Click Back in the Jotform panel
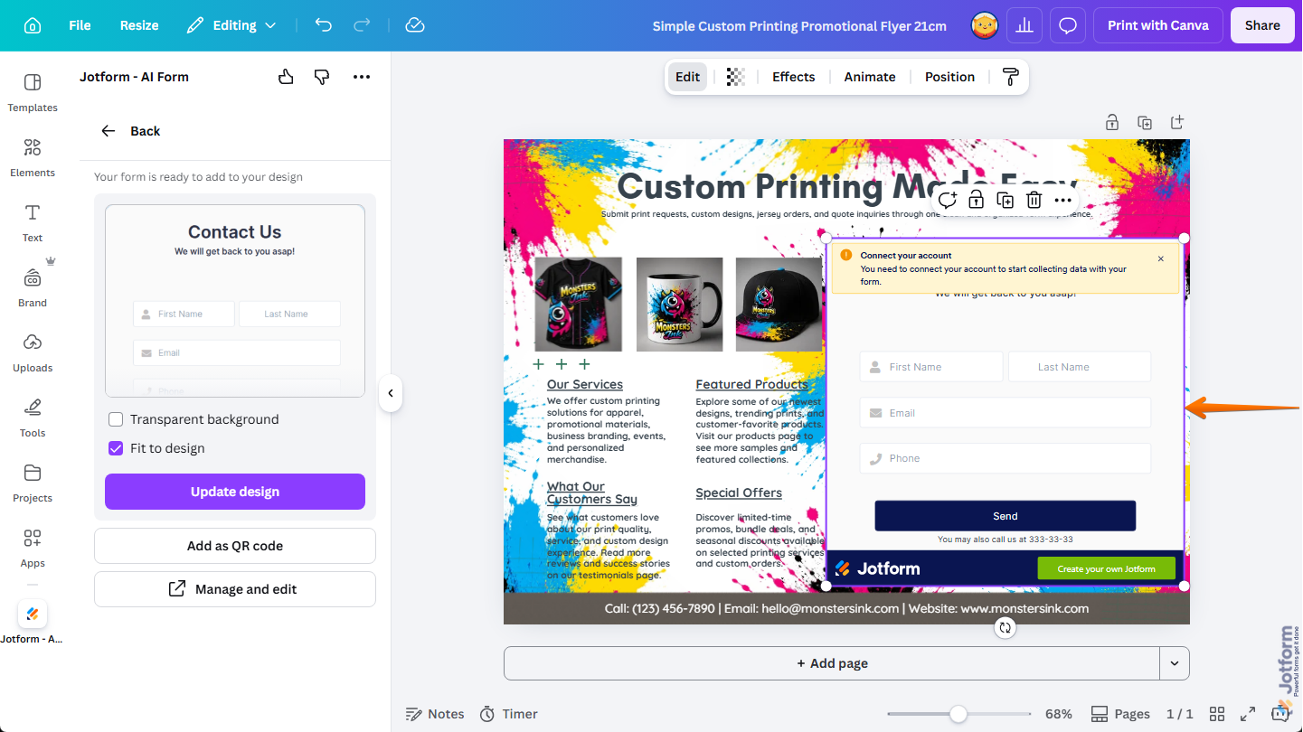1303x732 pixels. [130, 131]
